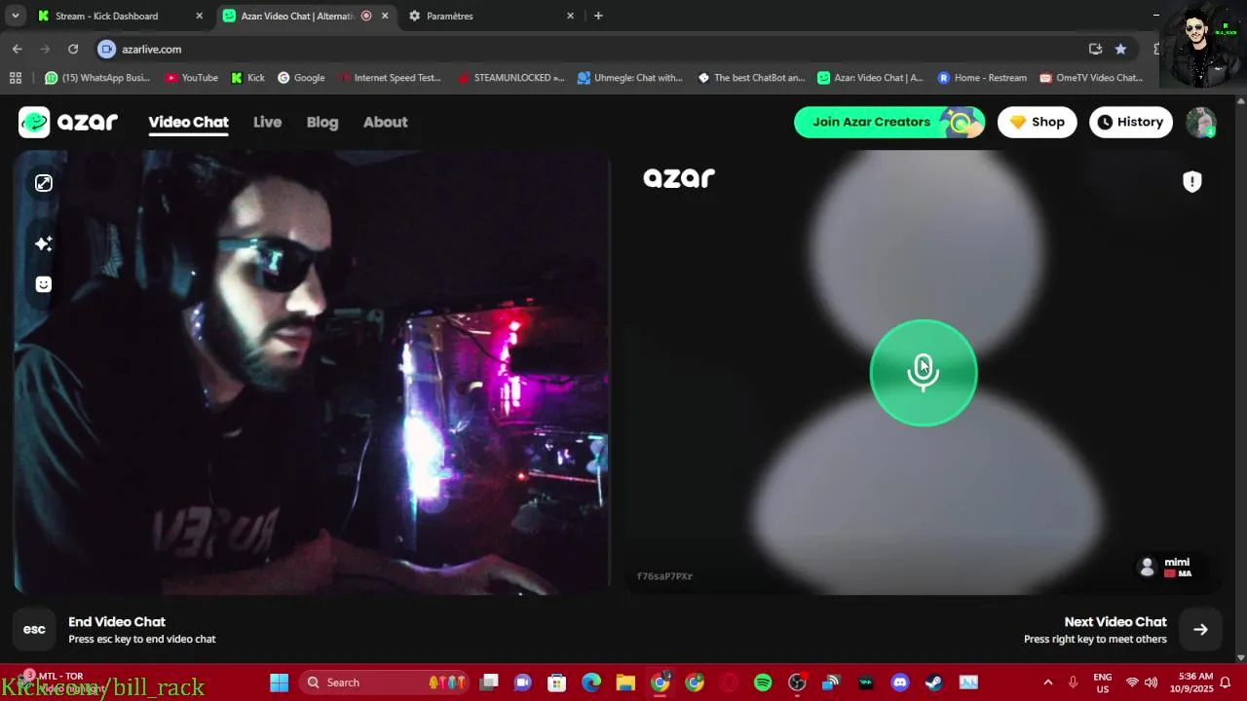Viewport: 1247px width, 701px height.
Task: Open the Internet Speed Test bookmark
Action: (x=389, y=78)
